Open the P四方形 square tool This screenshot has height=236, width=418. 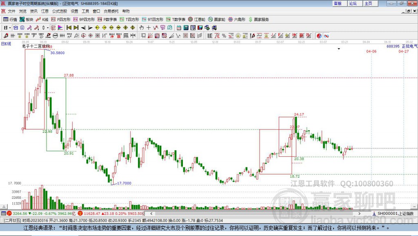61,20
